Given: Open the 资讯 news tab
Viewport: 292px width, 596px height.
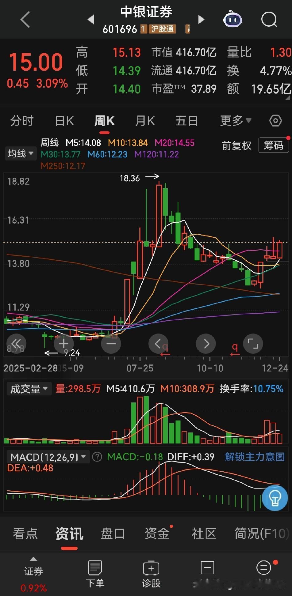Looking at the screenshot, I should (x=69, y=534).
